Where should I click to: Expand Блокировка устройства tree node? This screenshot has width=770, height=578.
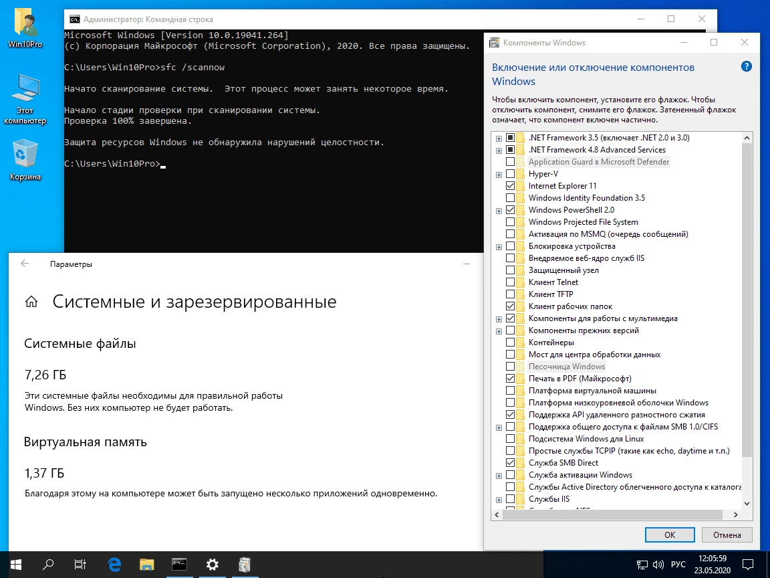[499, 247]
